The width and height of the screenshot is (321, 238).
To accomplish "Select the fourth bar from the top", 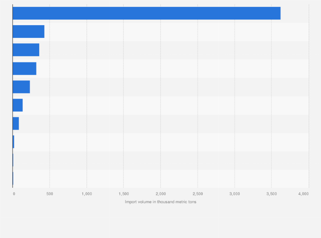I will tap(24, 68).
